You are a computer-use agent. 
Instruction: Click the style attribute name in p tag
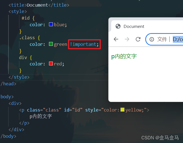[92, 110]
